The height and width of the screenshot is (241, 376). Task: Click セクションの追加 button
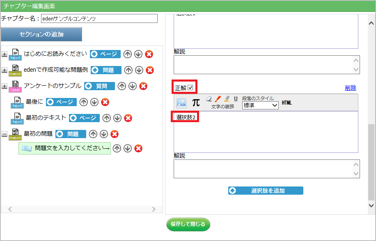[41, 34]
